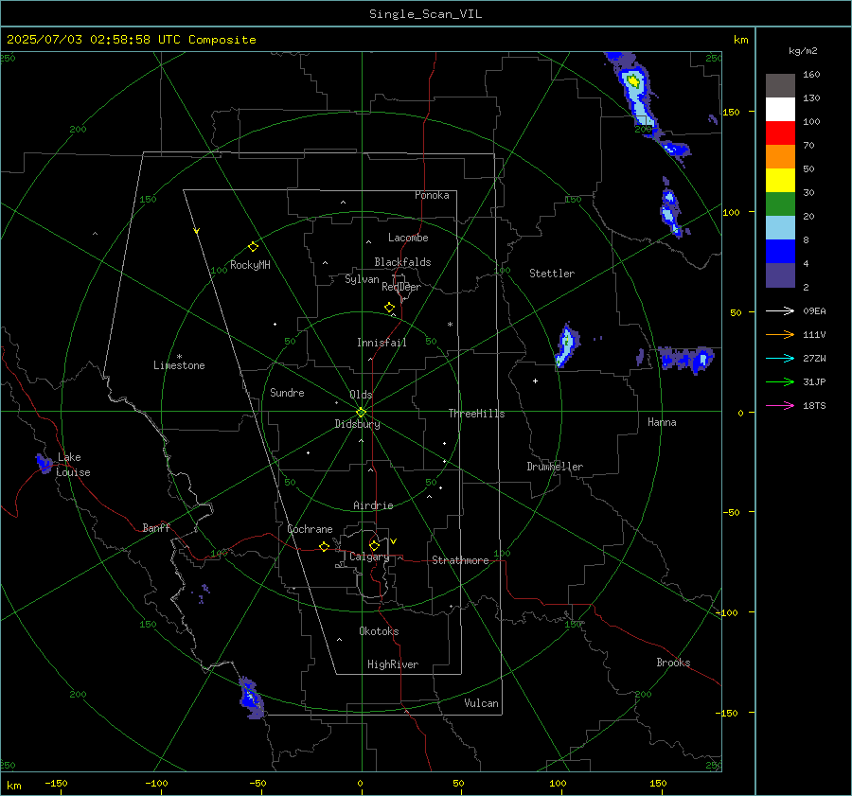852x796 pixels.
Task: Click the orange 50-70 color swatch
Action: pyautogui.click(x=780, y=157)
